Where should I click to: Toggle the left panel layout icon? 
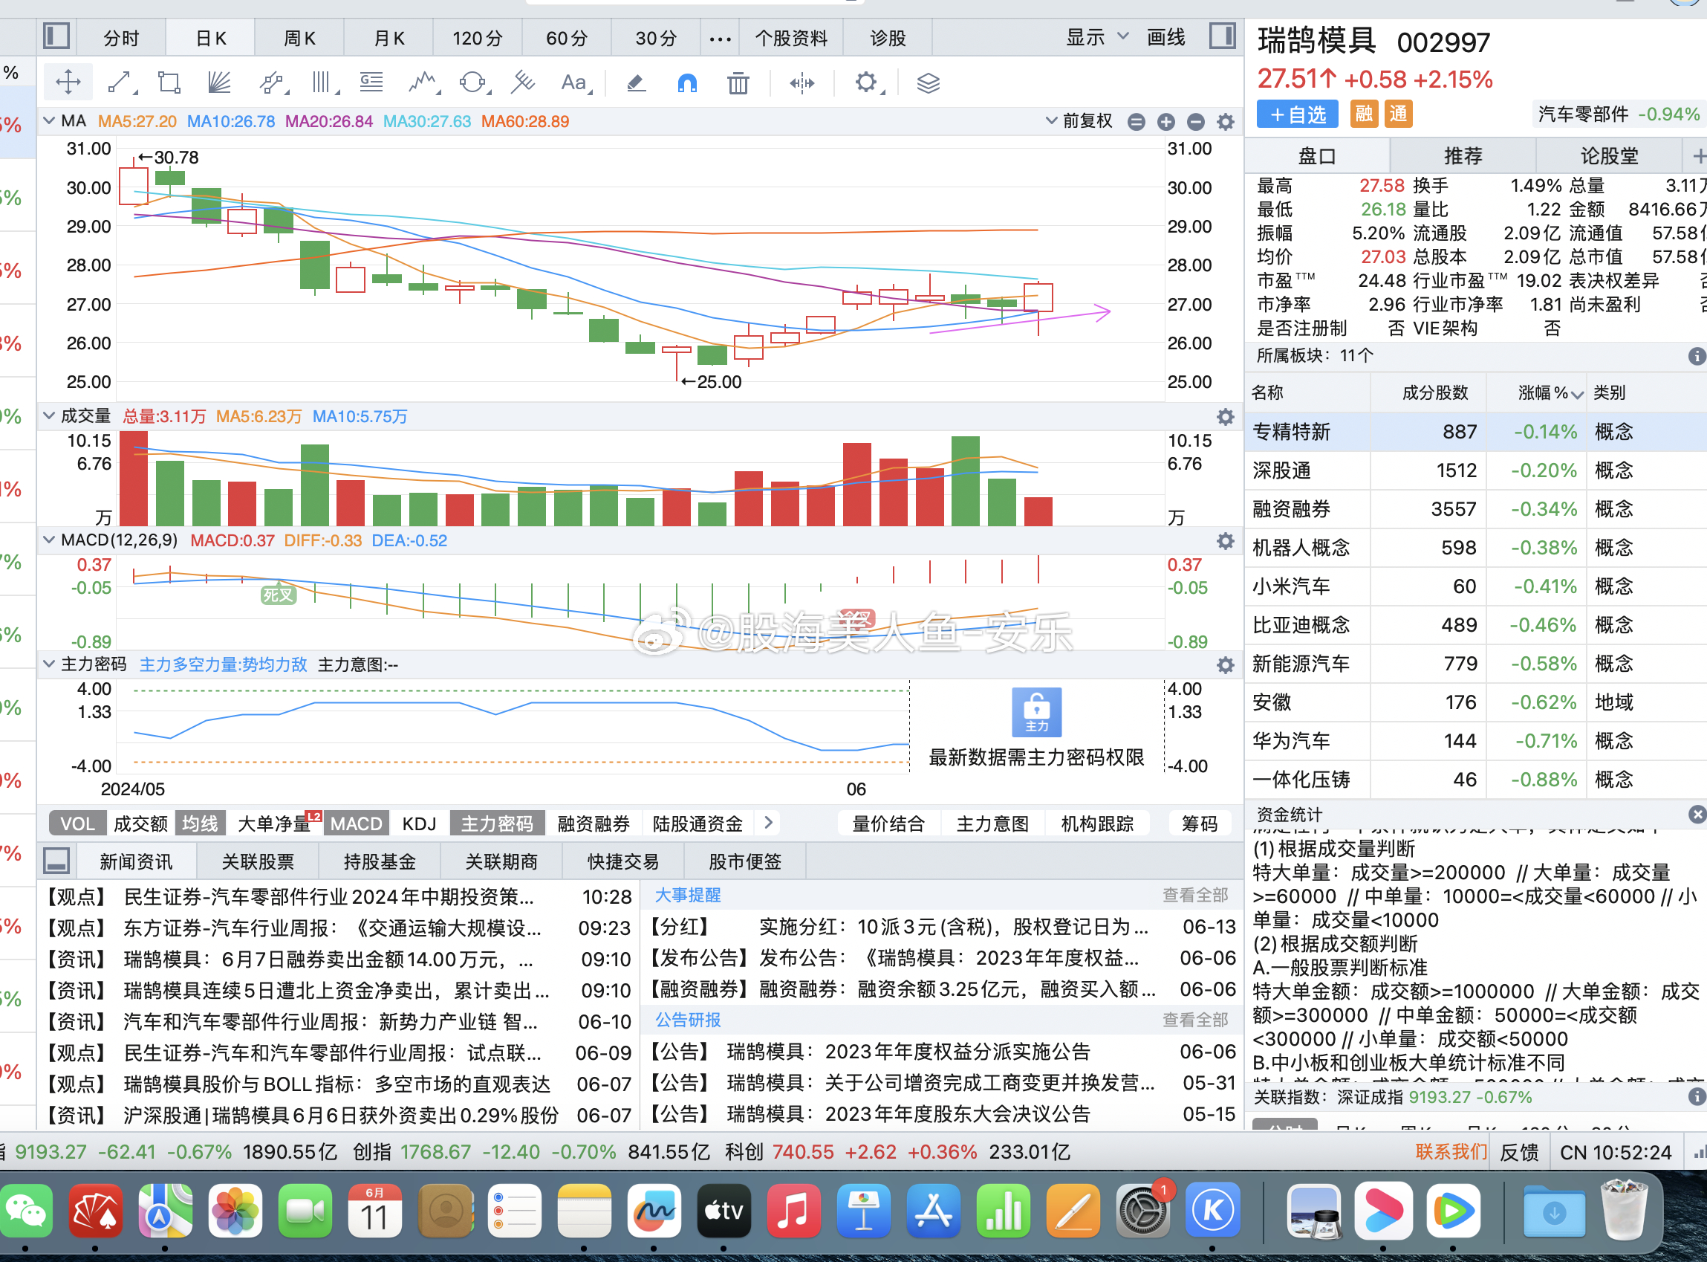56,36
